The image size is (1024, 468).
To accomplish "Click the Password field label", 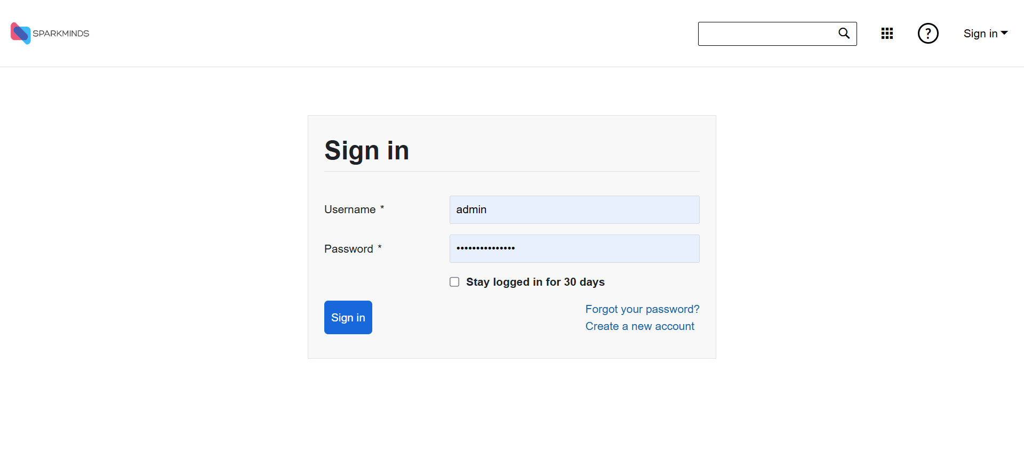I will click(348, 249).
